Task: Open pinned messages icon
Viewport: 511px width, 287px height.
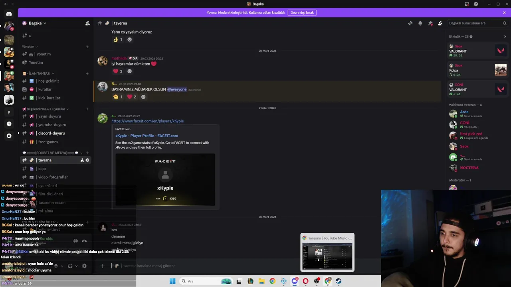Action: tap(430, 23)
